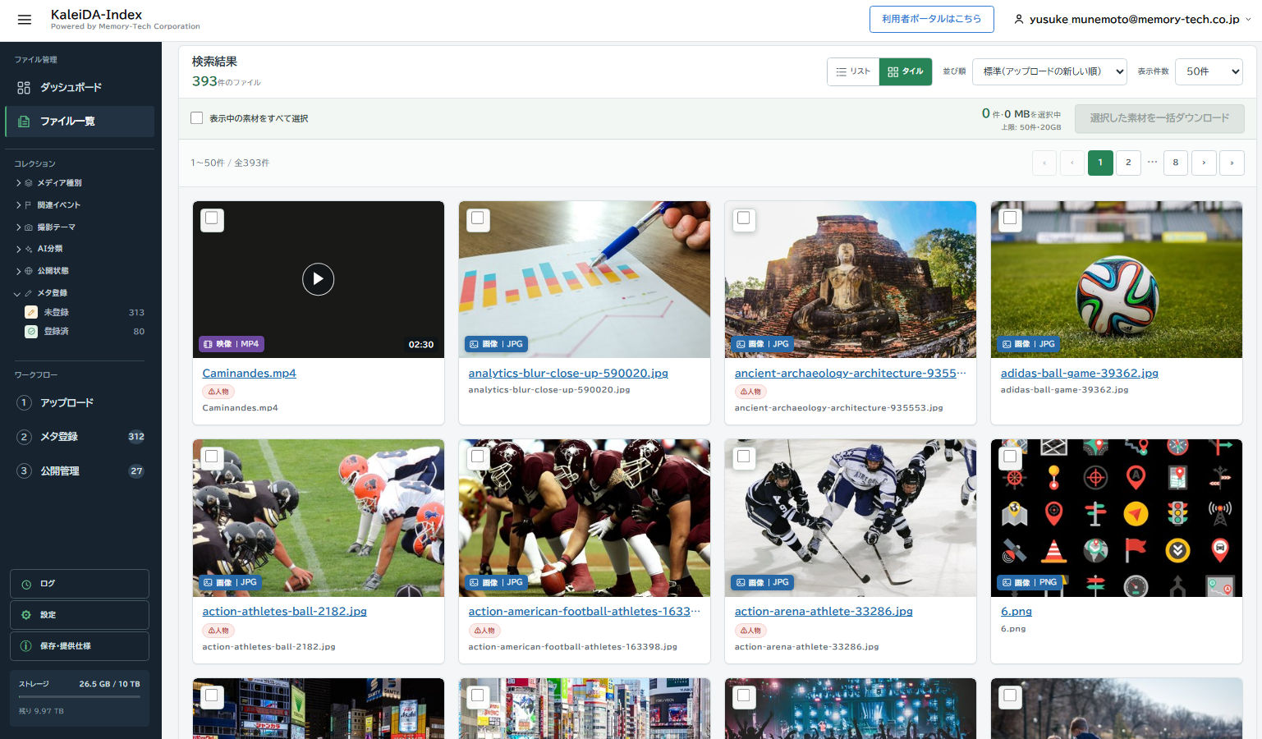Click the ログ clock icon
The width and height of the screenshot is (1262, 739).
26,584
